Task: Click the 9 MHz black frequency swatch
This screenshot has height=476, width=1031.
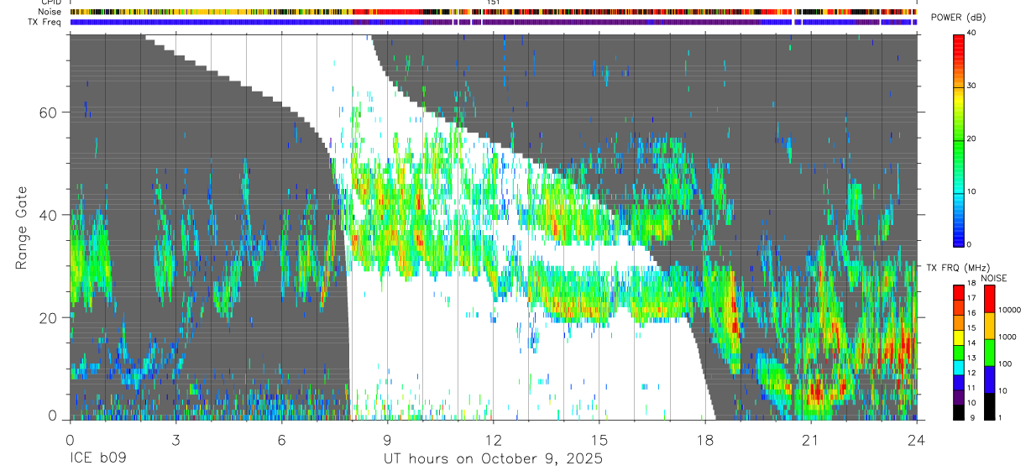Action: click(959, 411)
